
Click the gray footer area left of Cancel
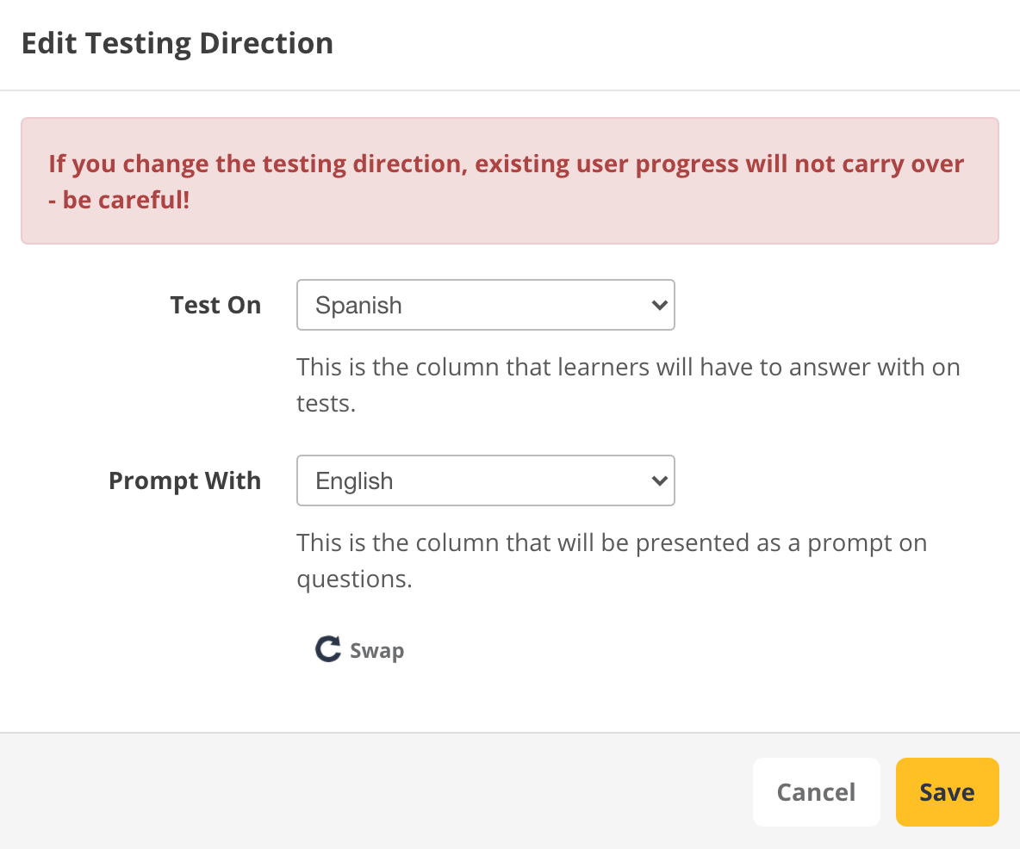[x=370, y=792]
